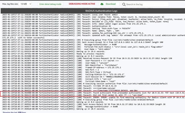Select the 'Calling-Station-Id' log line
This screenshot has height=113, width=185.
63,74
